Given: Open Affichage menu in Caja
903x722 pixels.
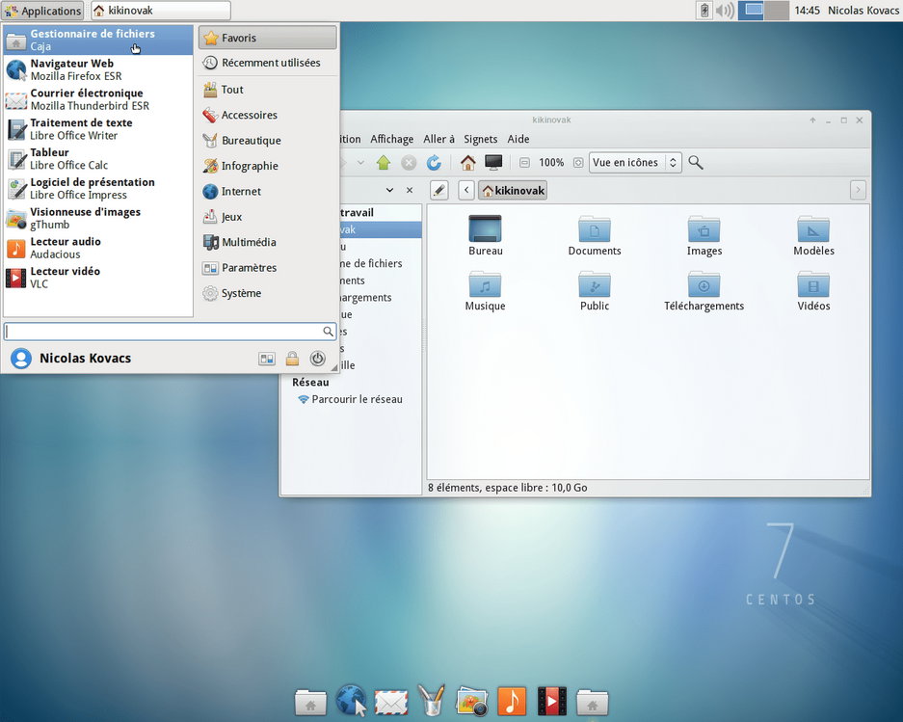Looking at the screenshot, I should 391,139.
